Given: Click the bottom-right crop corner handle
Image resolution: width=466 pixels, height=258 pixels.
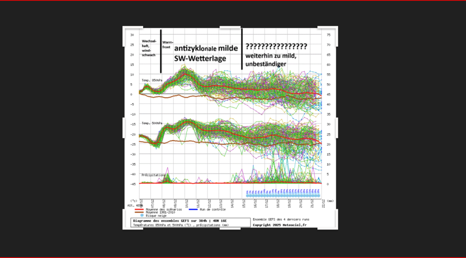Looking at the screenshot, I should 337,228.
